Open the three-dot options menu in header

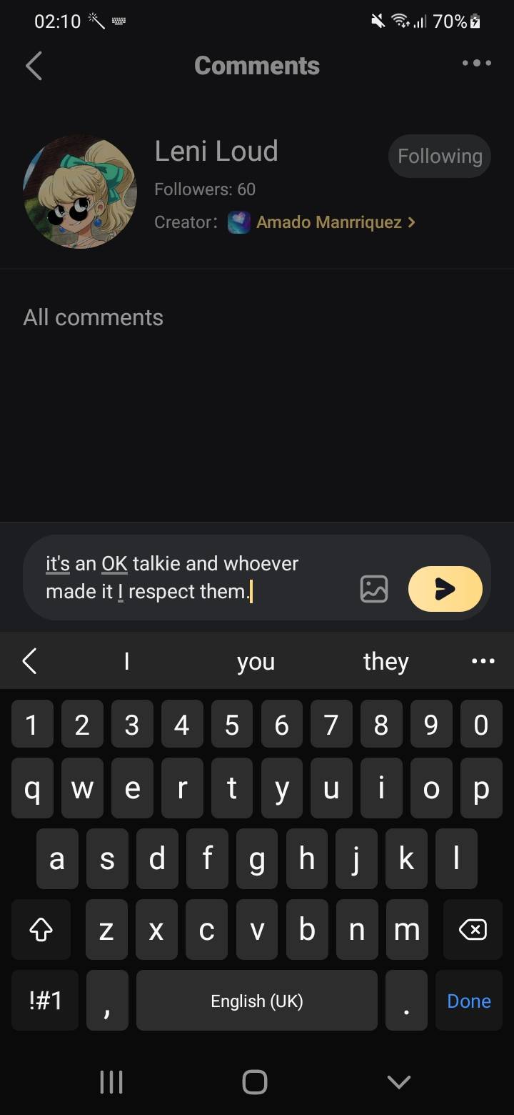point(476,63)
